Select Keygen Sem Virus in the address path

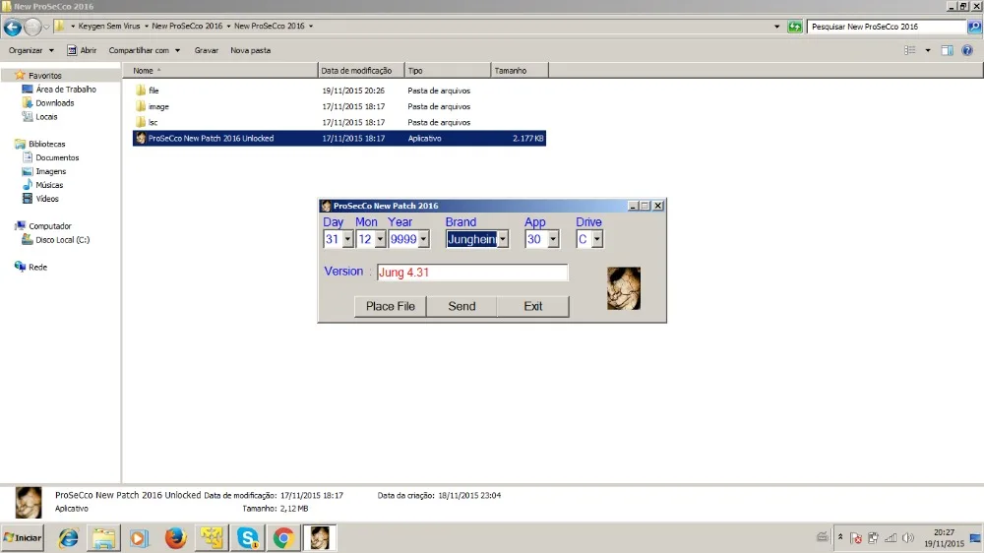tap(109, 26)
